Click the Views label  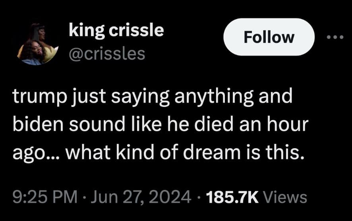coord(285,196)
